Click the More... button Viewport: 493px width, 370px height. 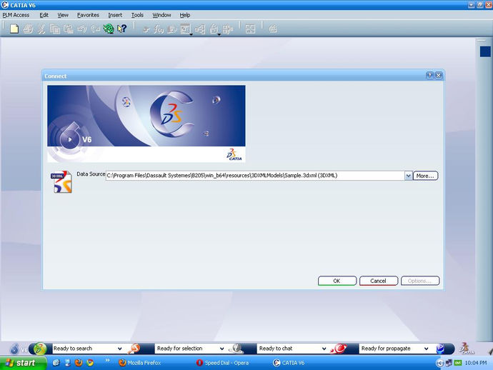click(x=425, y=176)
